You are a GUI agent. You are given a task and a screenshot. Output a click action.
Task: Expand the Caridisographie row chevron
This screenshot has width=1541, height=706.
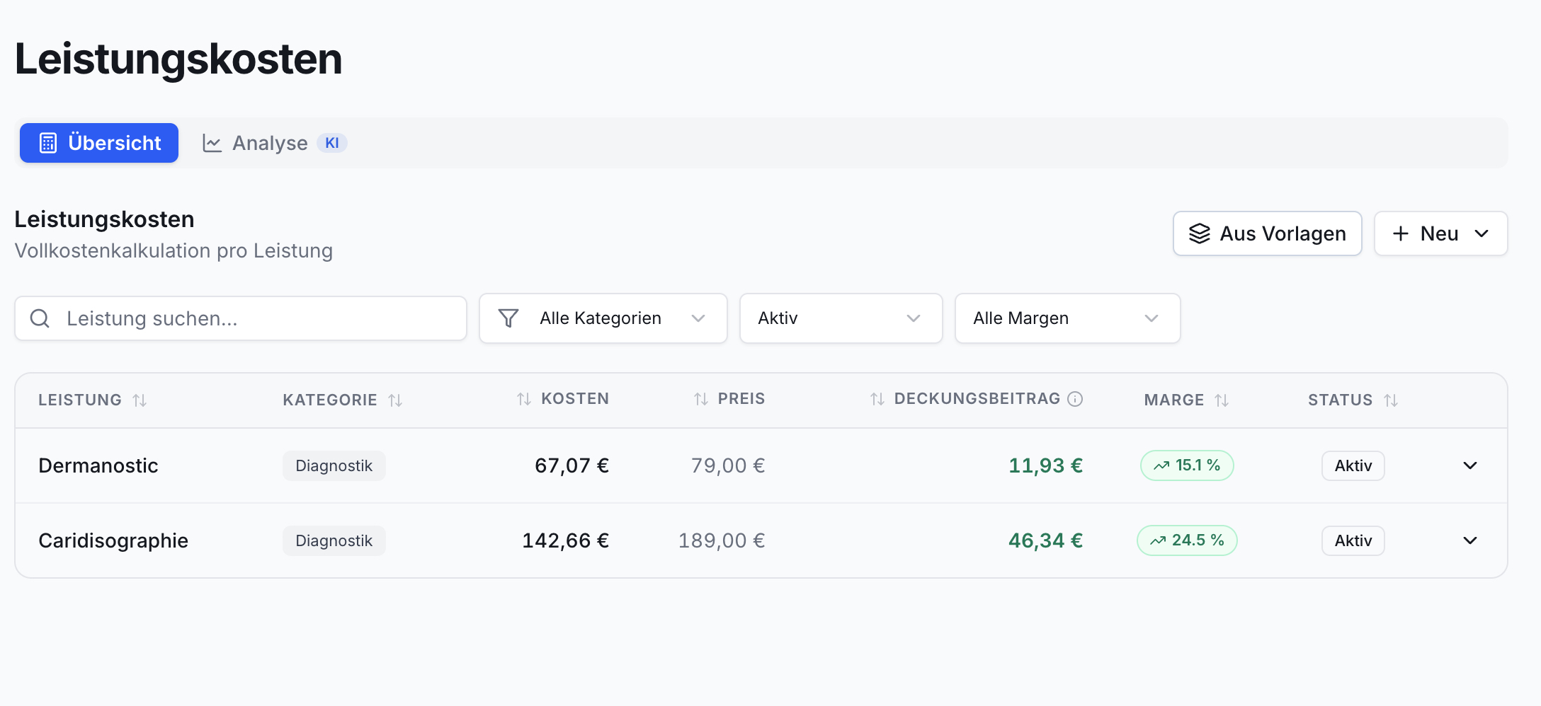(1470, 540)
